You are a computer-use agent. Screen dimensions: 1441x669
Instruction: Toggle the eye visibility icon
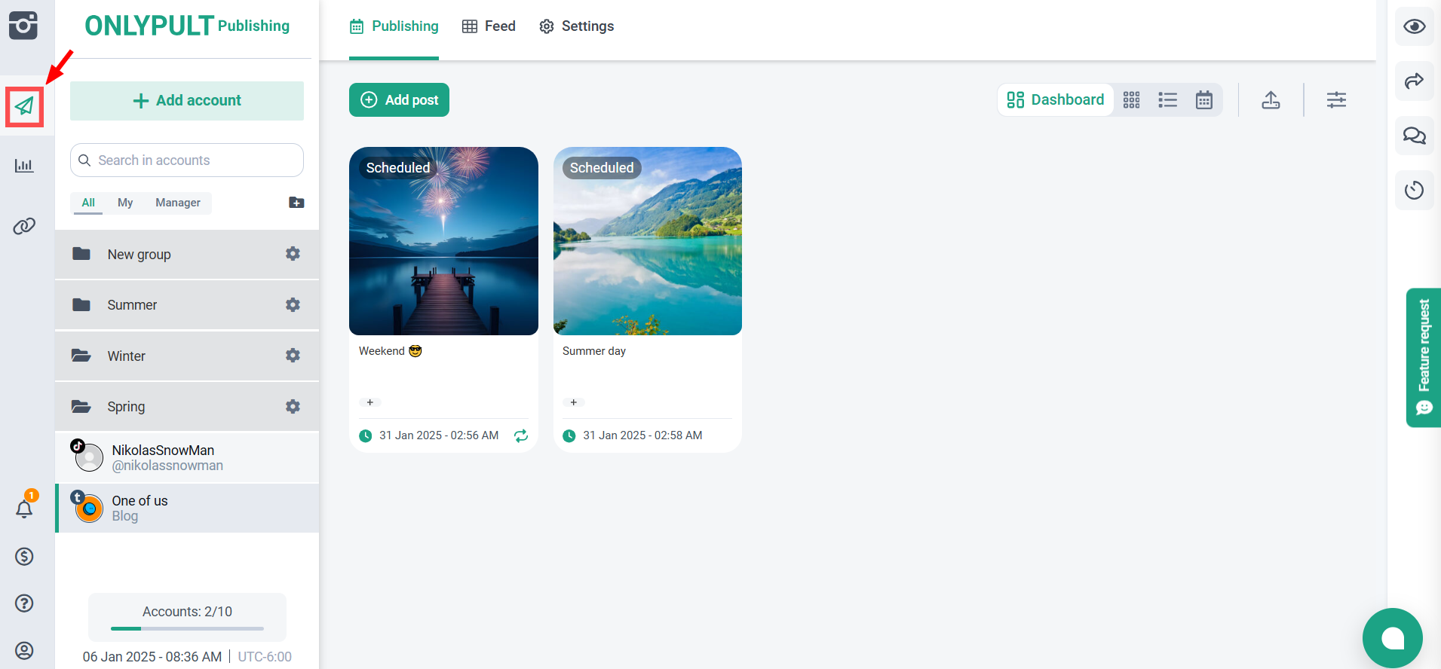coord(1414,27)
